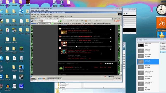Click the Go button beside address bar

pyautogui.click(x=115, y=19)
